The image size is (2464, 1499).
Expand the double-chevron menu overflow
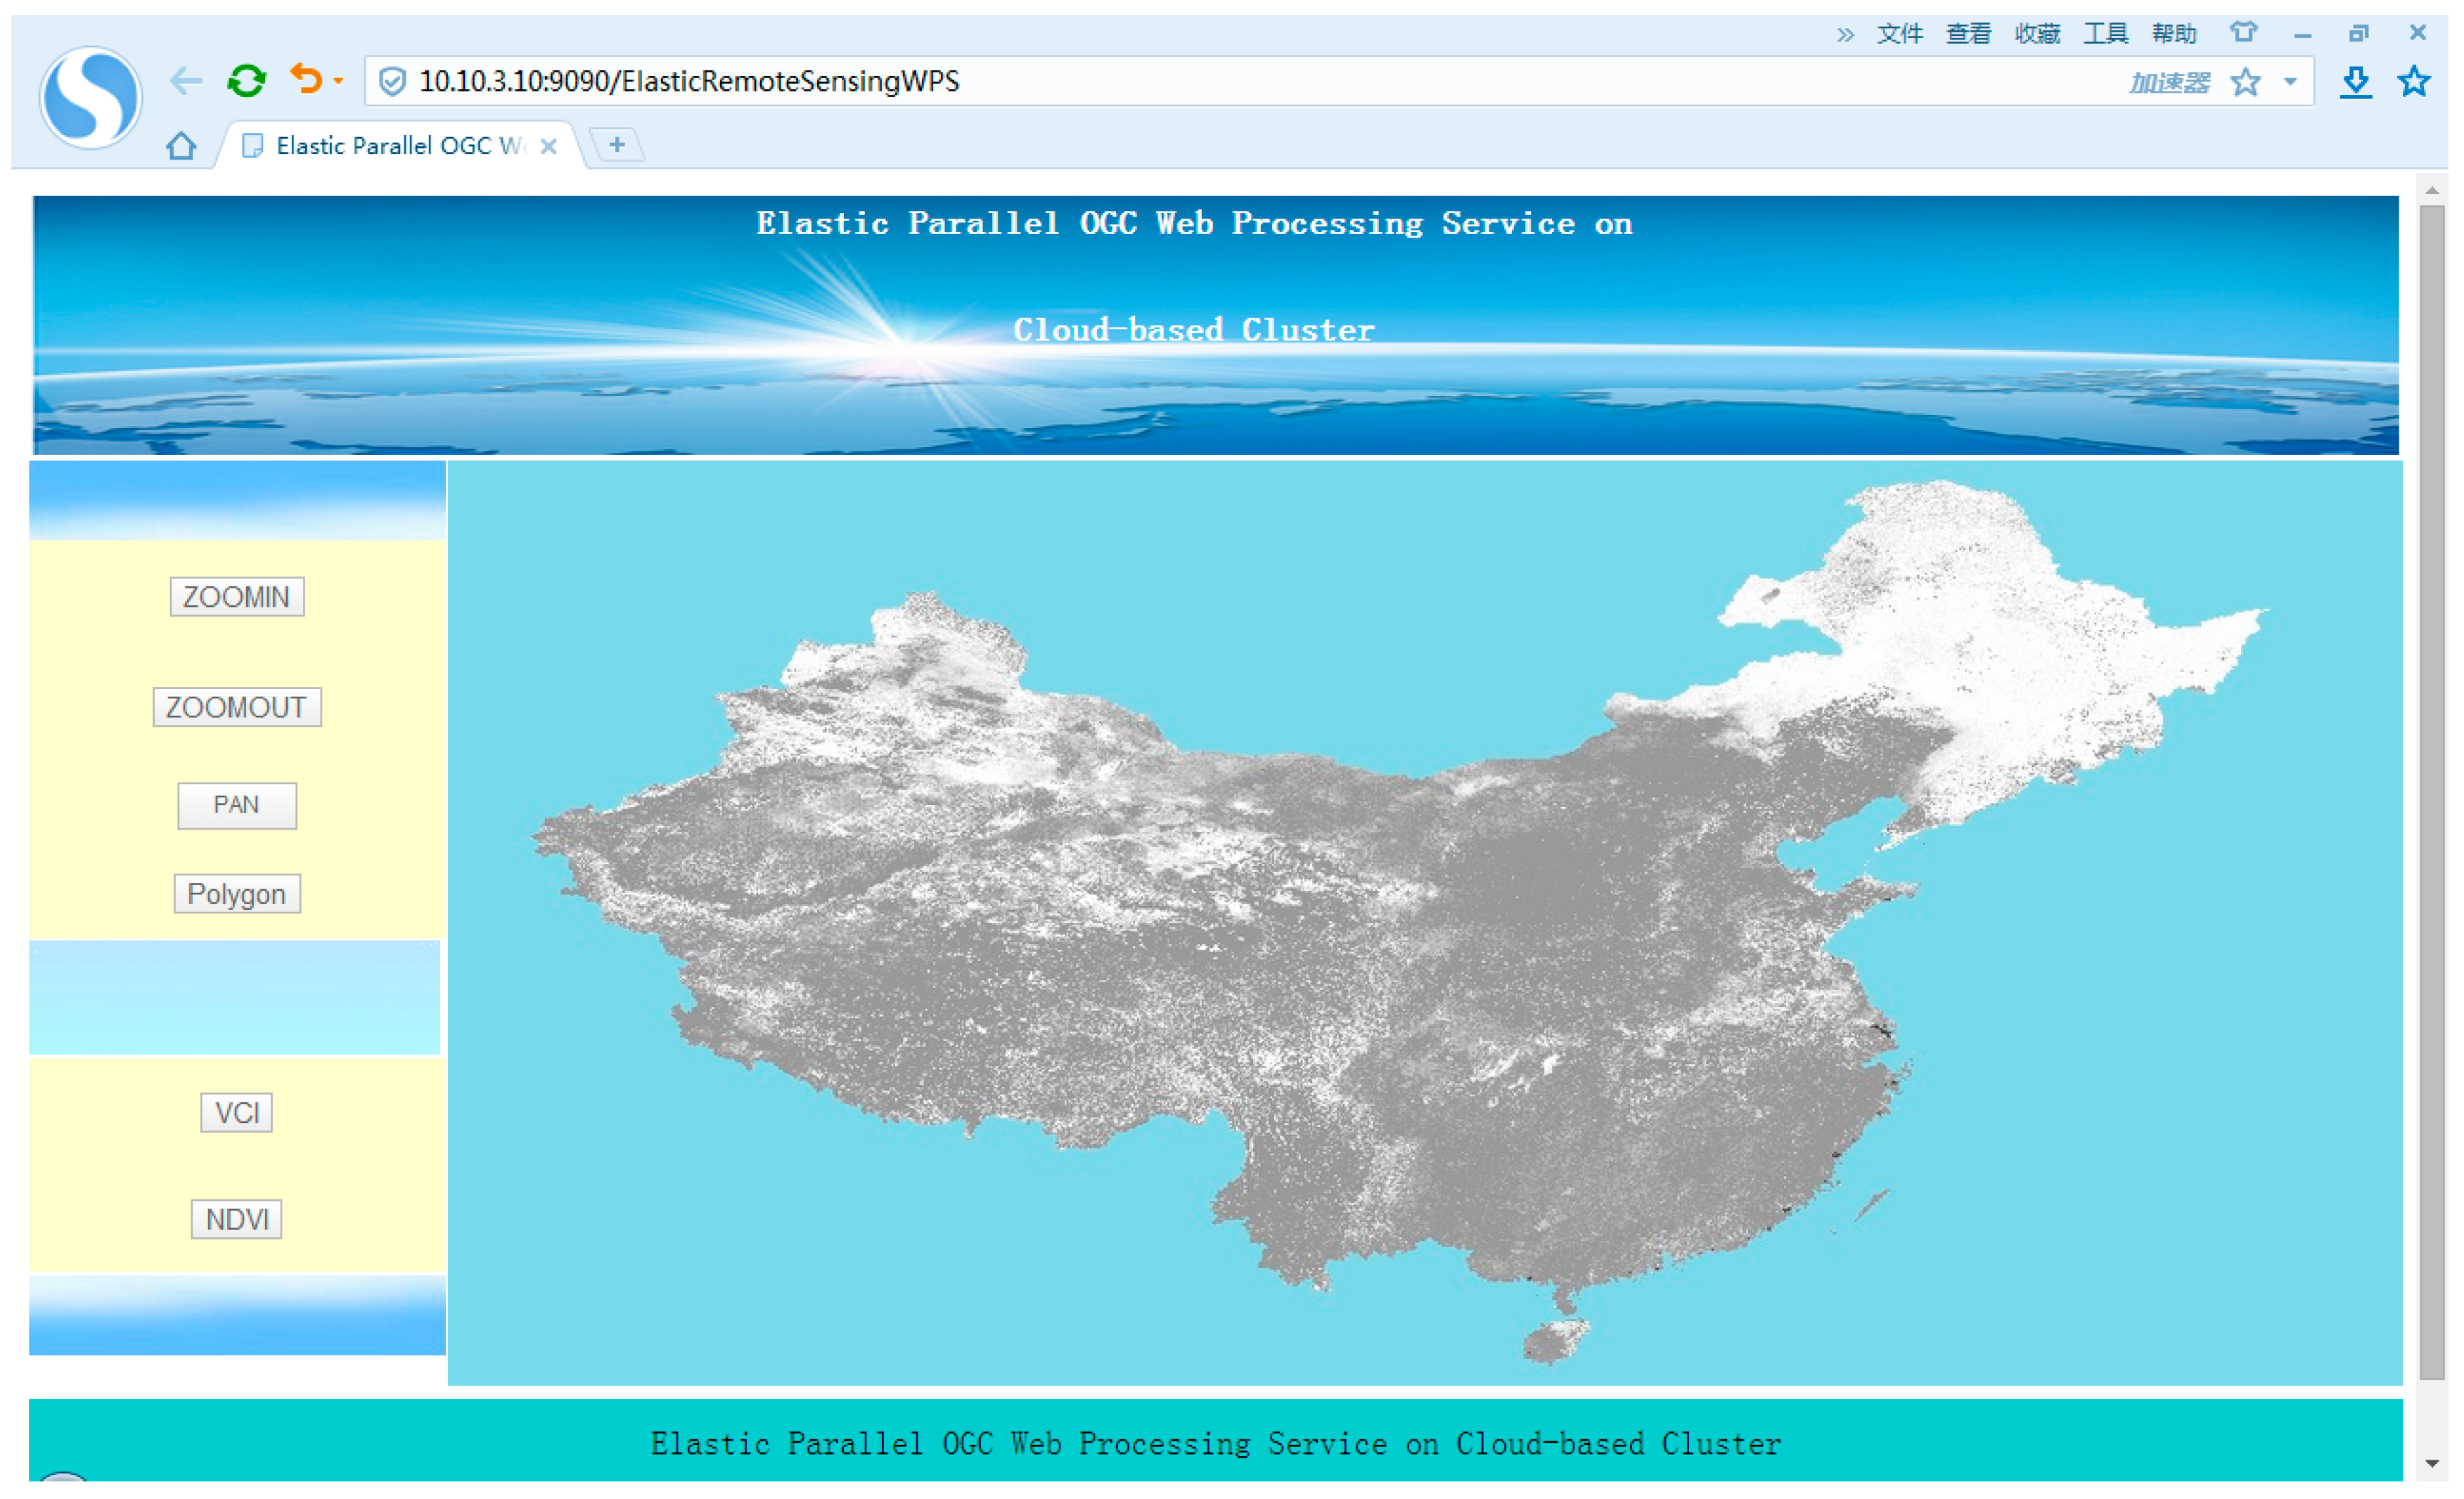click(x=1845, y=35)
